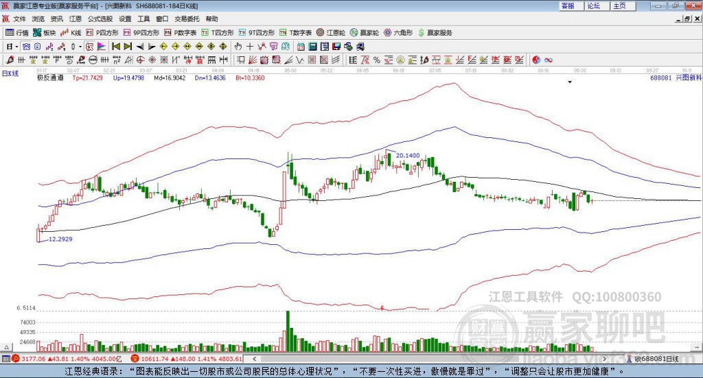This screenshot has width=703, height=378.
Task: Click the save floppy disk icon
Action: (x=336, y=47)
